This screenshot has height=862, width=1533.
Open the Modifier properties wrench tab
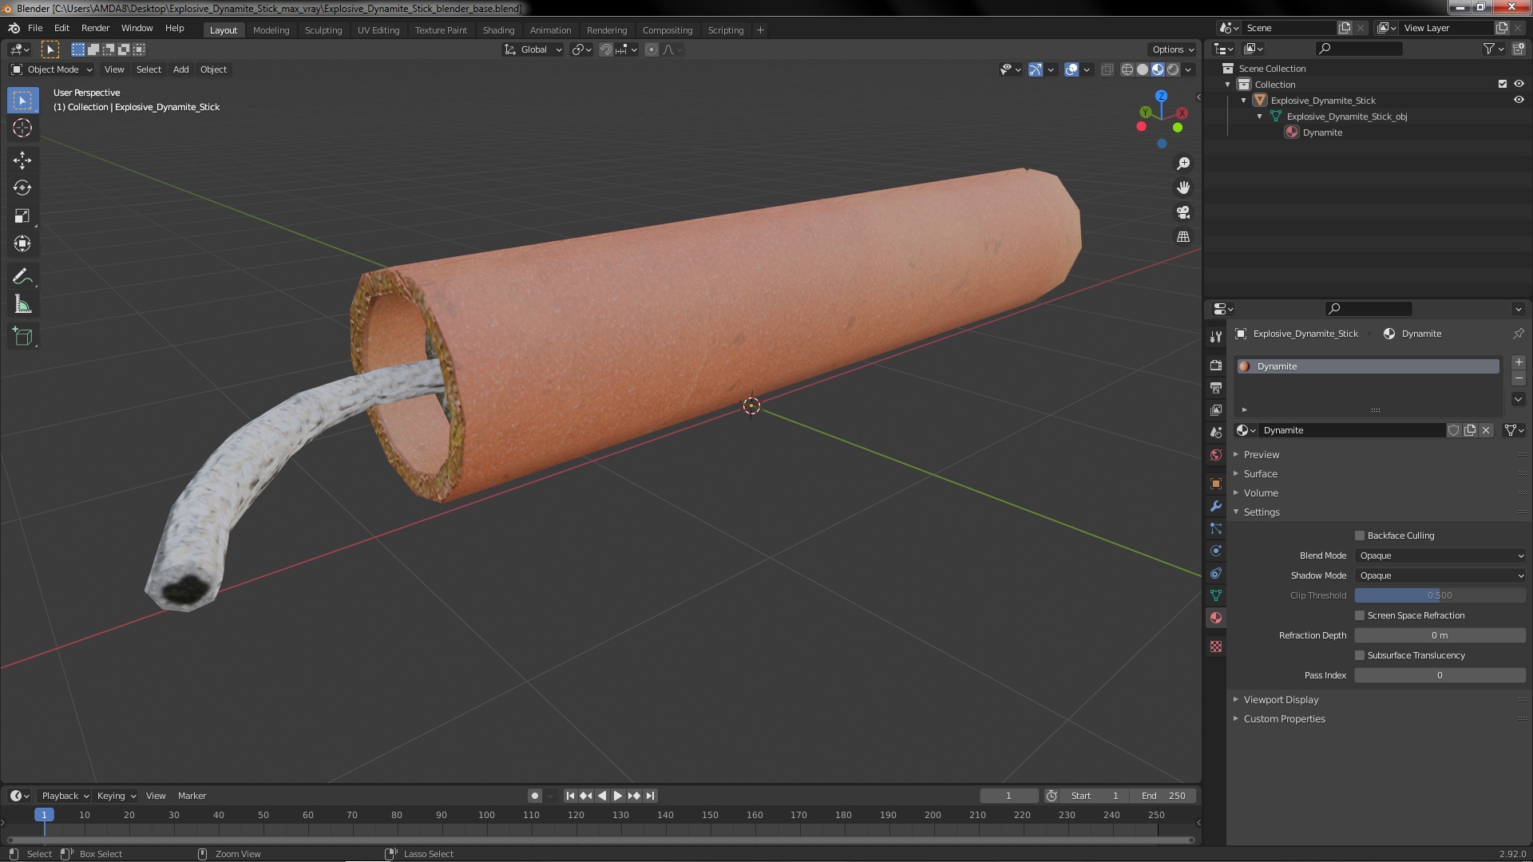click(x=1216, y=506)
